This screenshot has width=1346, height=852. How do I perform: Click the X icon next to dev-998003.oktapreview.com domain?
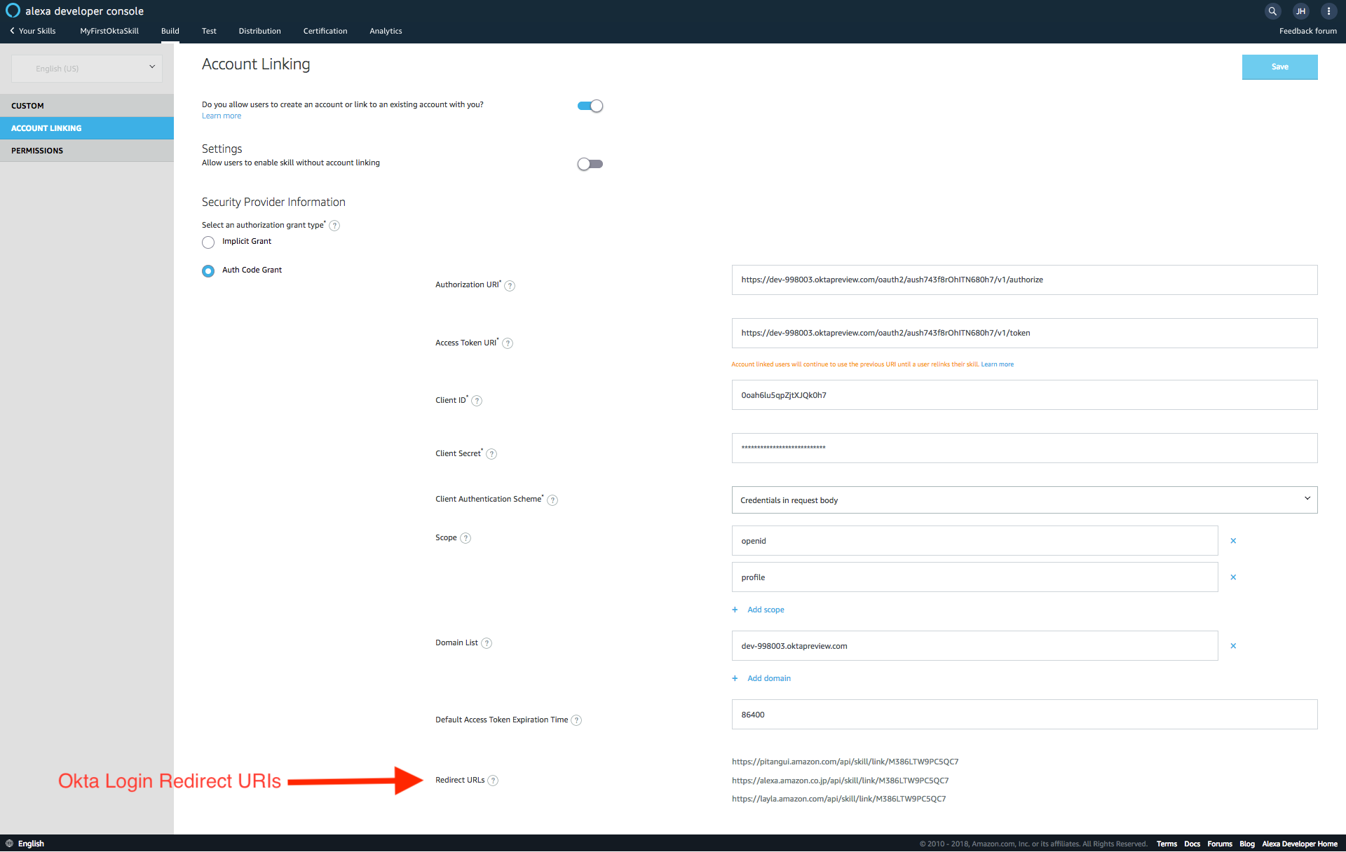(1233, 646)
